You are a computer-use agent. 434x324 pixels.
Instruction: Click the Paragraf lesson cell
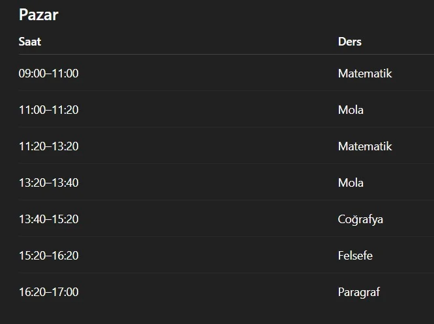(x=358, y=292)
